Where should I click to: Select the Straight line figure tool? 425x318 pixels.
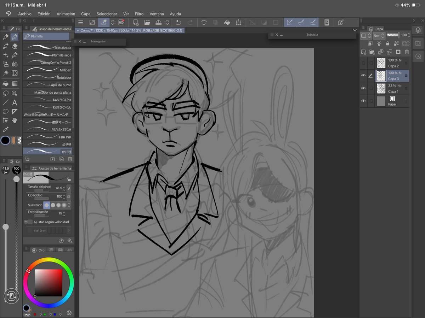click(x=5, y=102)
